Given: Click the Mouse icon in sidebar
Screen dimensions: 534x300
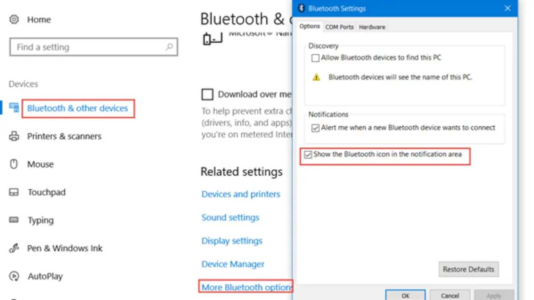Looking at the screenshot, I should [x=14, y=164].
